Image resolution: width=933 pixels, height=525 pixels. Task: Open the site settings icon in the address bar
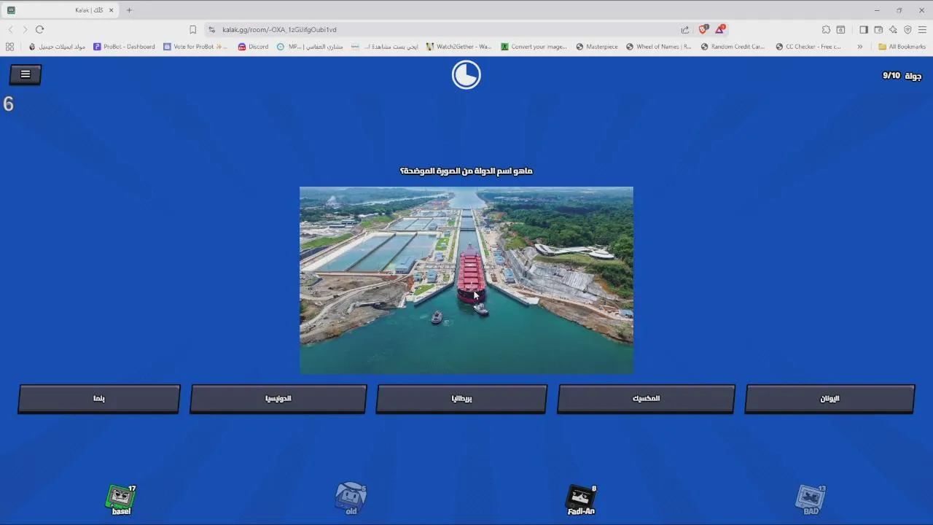(211, 30)
